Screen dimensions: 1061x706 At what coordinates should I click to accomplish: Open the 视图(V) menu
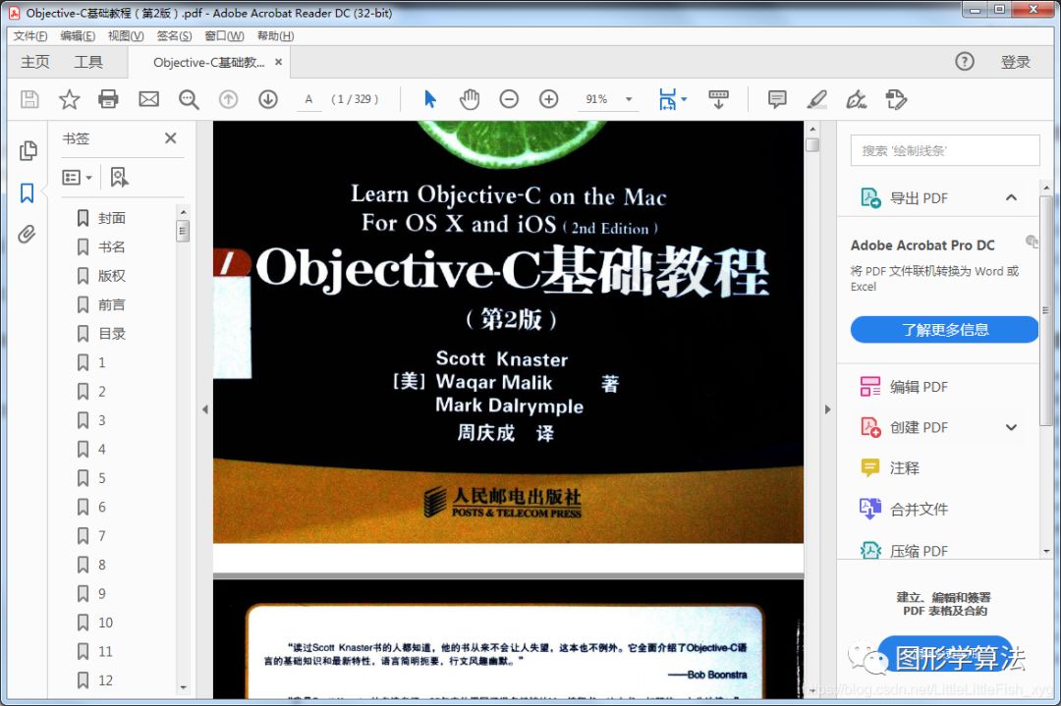(x=126, y=36)
